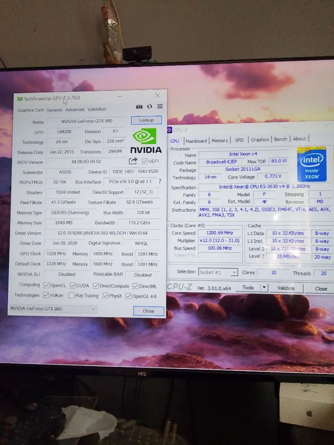Screen dimensions: 334x445
Task: Click the Core Speed 1200.69 MHz field
Action: pyautogui.click(x=220, y=233)
